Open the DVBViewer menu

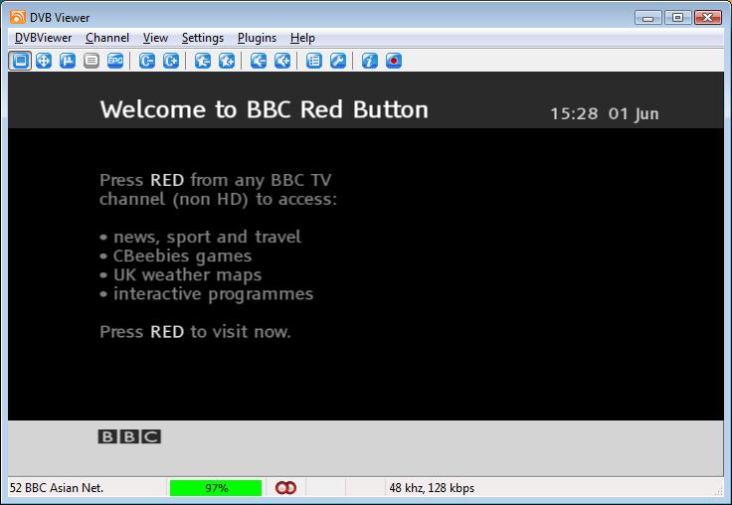[43, 38]
